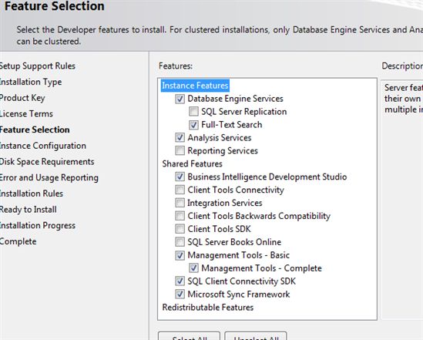Click the Complete step

18,241
